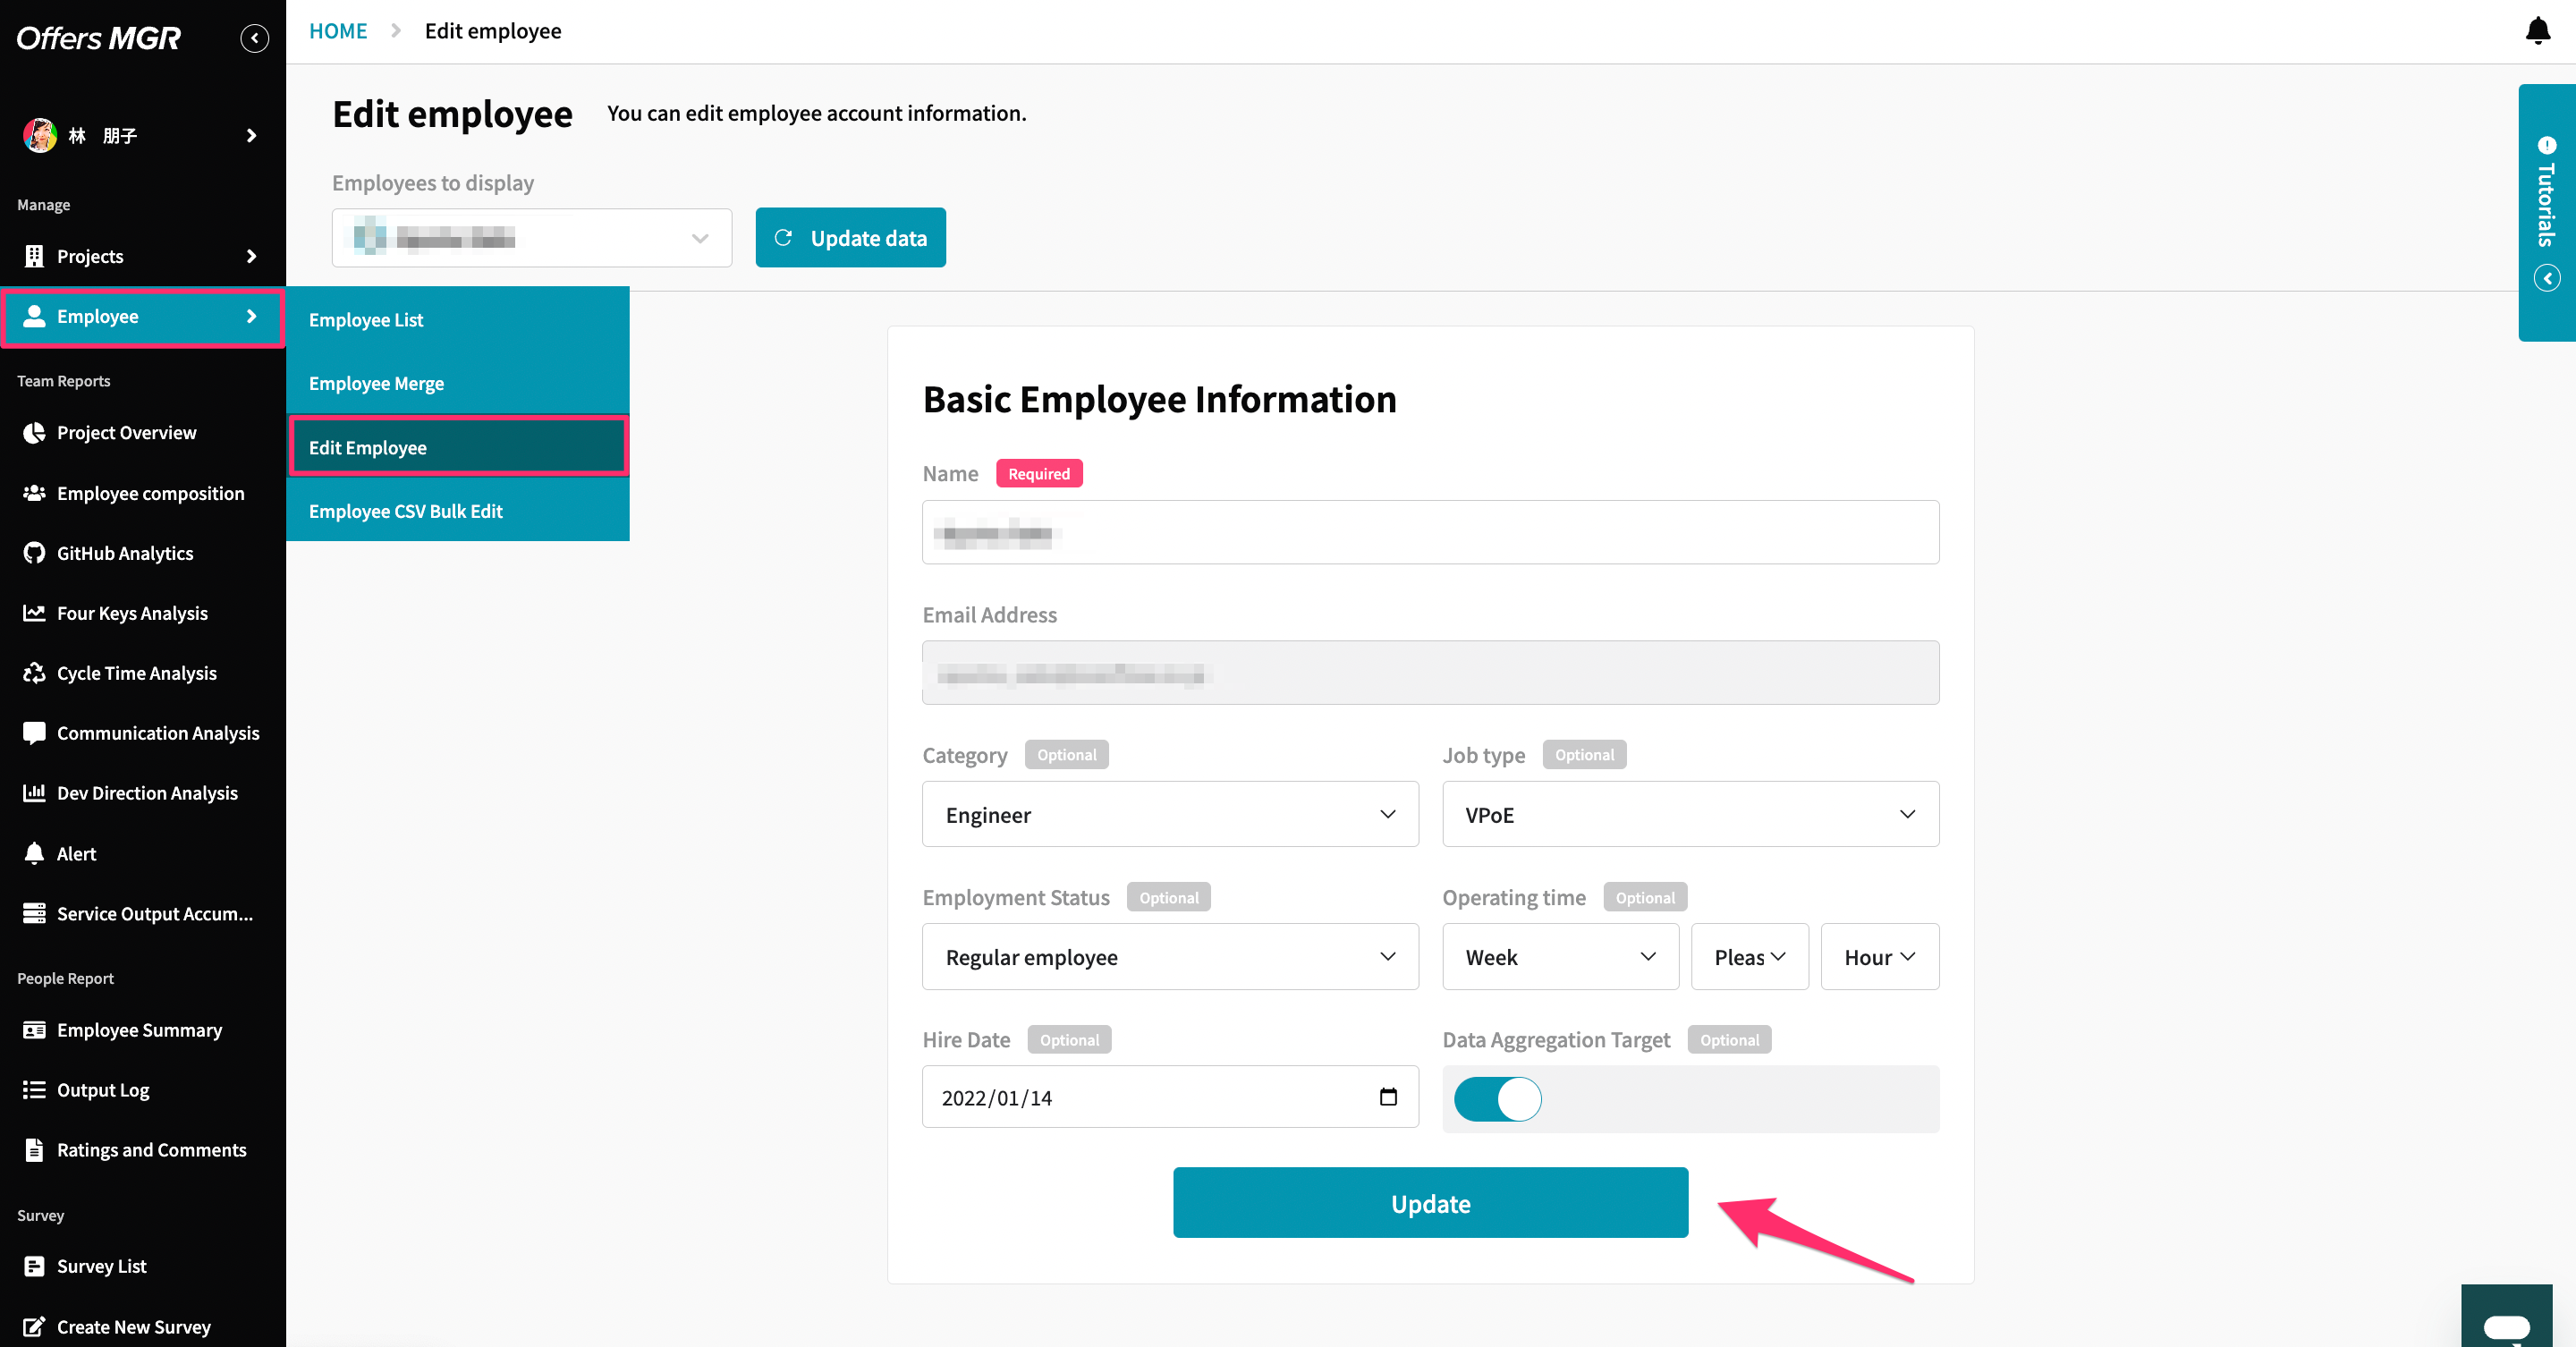Viewport: 2576px width, 1347px height.
Task: Click the Update button
Action: pos(1430,1203)
